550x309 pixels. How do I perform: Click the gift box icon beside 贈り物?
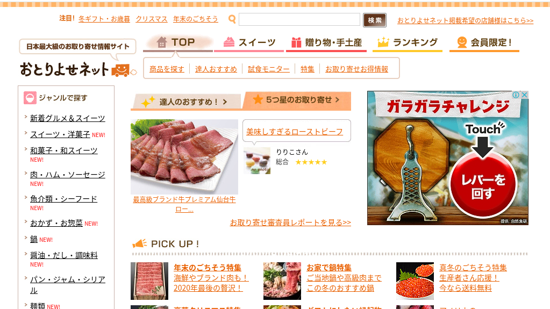pyautogui.click(x=296, y=42)
